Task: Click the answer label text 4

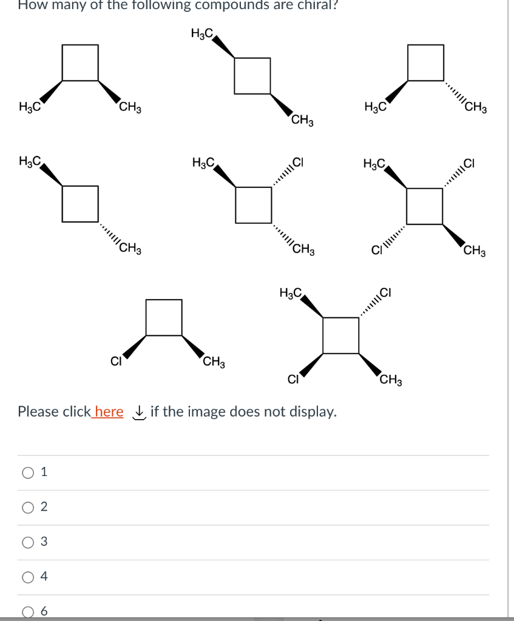Action: point(42,577)
